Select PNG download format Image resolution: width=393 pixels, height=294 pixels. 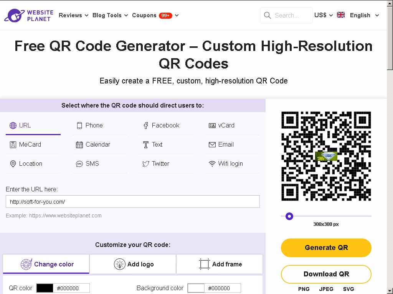point(304,289)
